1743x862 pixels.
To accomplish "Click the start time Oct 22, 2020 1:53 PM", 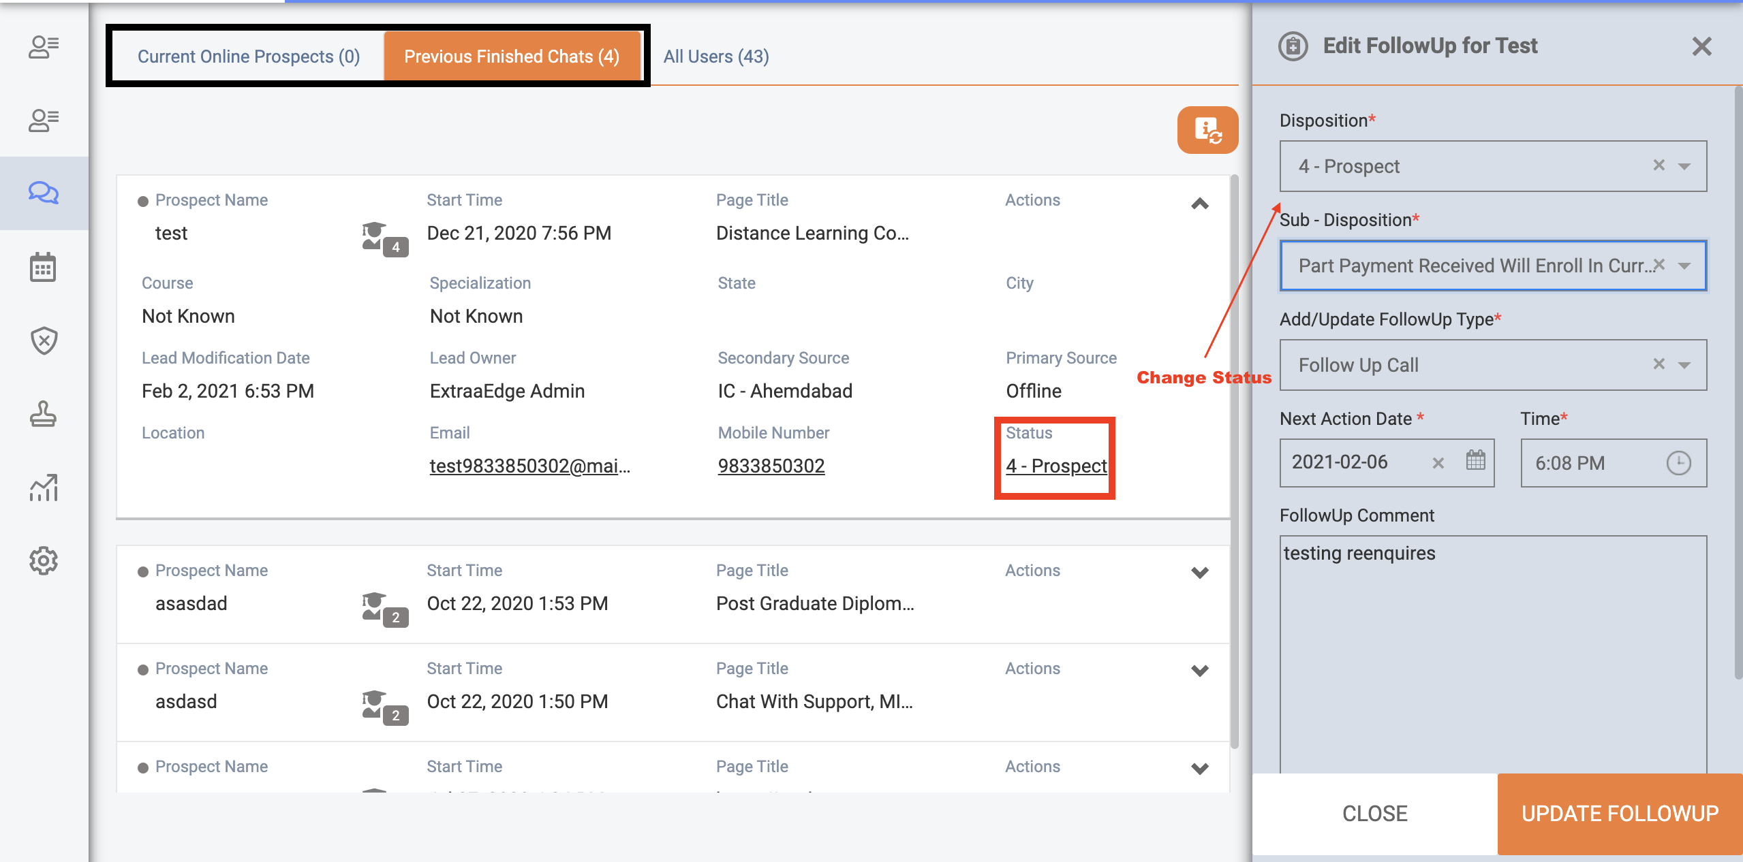I will click(x=517, y=603).
